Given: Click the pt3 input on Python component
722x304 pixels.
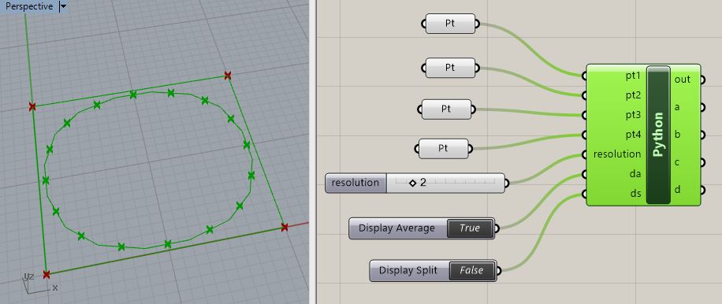Looking at the screenshot, I should pyautogui.click(x=633, y=115).
